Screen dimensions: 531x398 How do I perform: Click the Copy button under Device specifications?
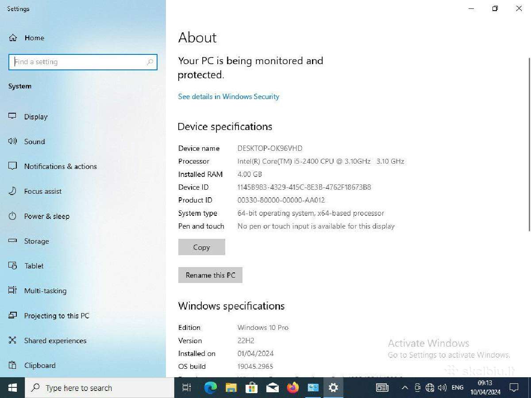[x=202, y=247]
